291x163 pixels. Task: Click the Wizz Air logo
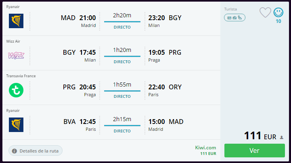[16, 55]
